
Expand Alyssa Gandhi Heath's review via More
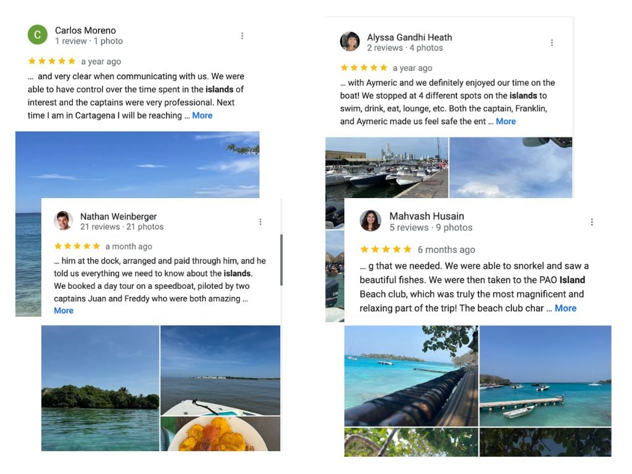[x=505, y=121]
